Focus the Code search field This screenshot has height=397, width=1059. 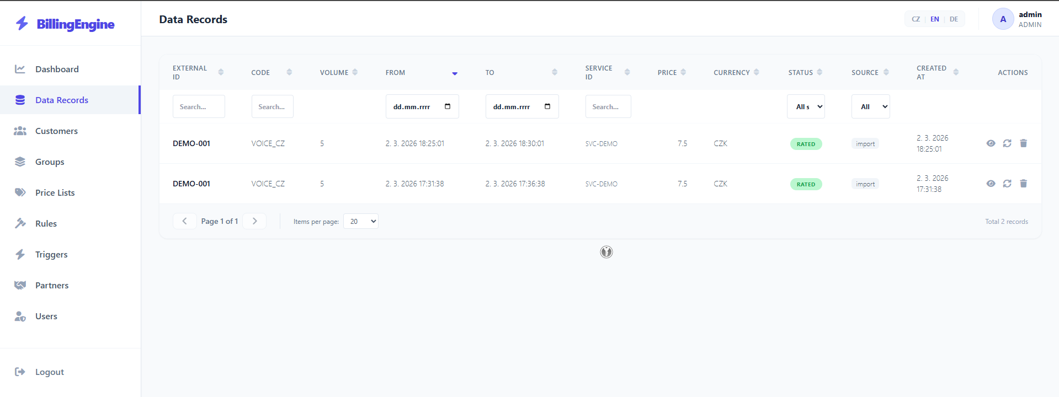(272, 106)
